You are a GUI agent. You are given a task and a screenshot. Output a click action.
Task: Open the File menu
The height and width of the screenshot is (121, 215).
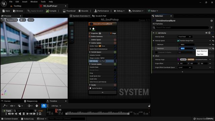point(11,2)
